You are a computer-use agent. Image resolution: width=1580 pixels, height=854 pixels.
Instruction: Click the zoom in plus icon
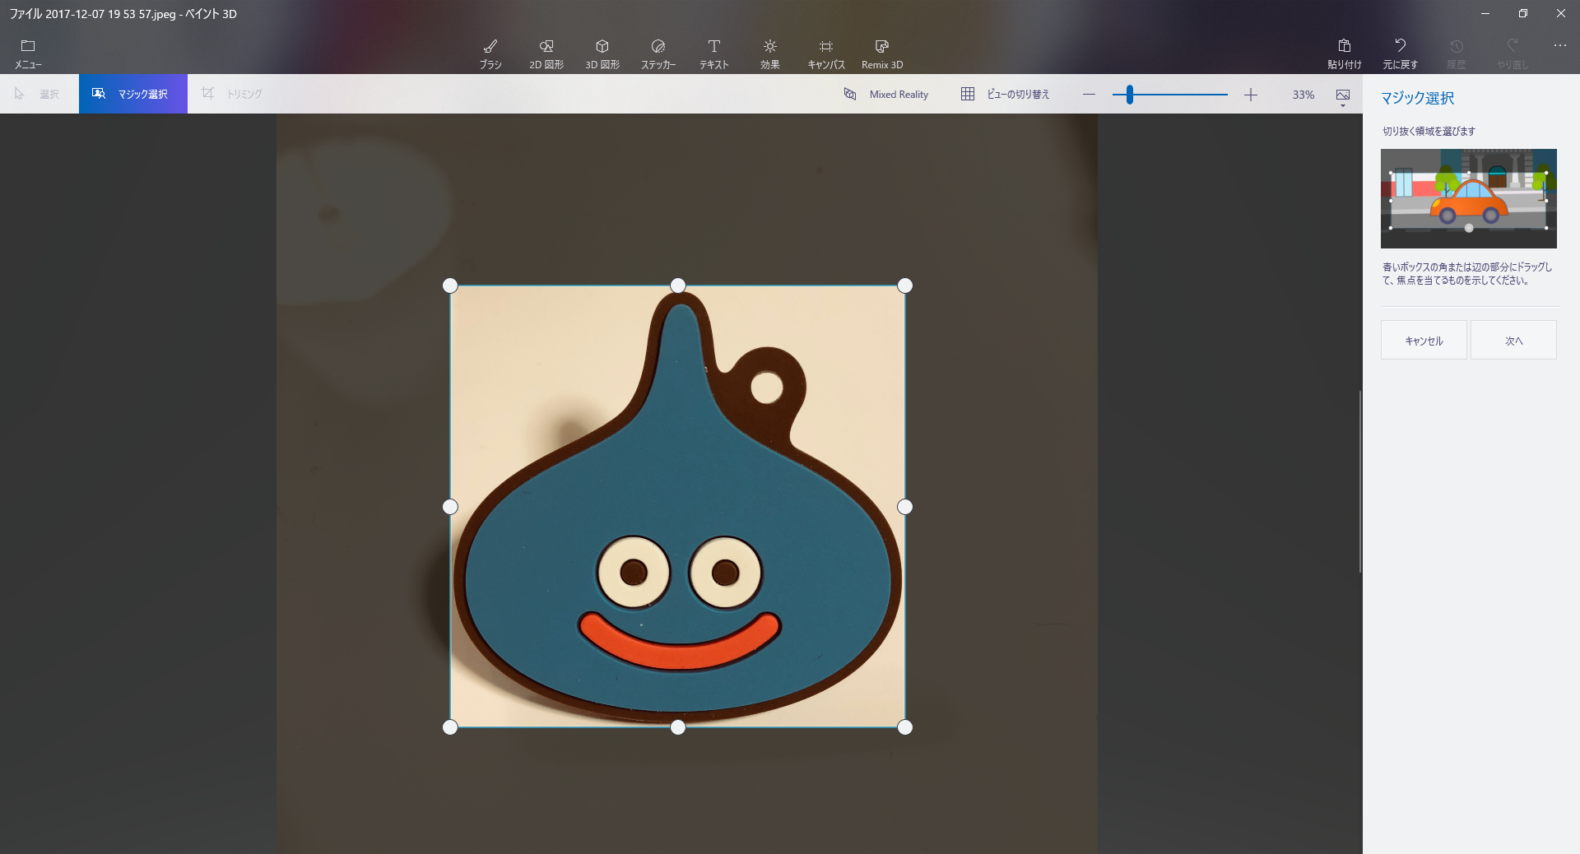point(1251,95)
